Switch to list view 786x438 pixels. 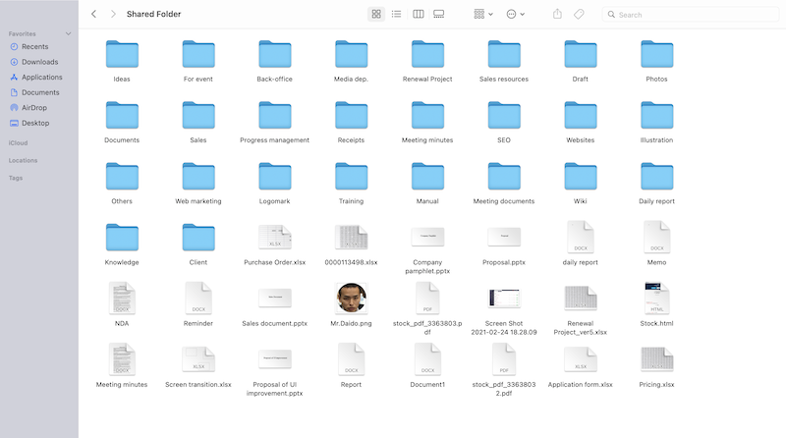coord(397,15)
